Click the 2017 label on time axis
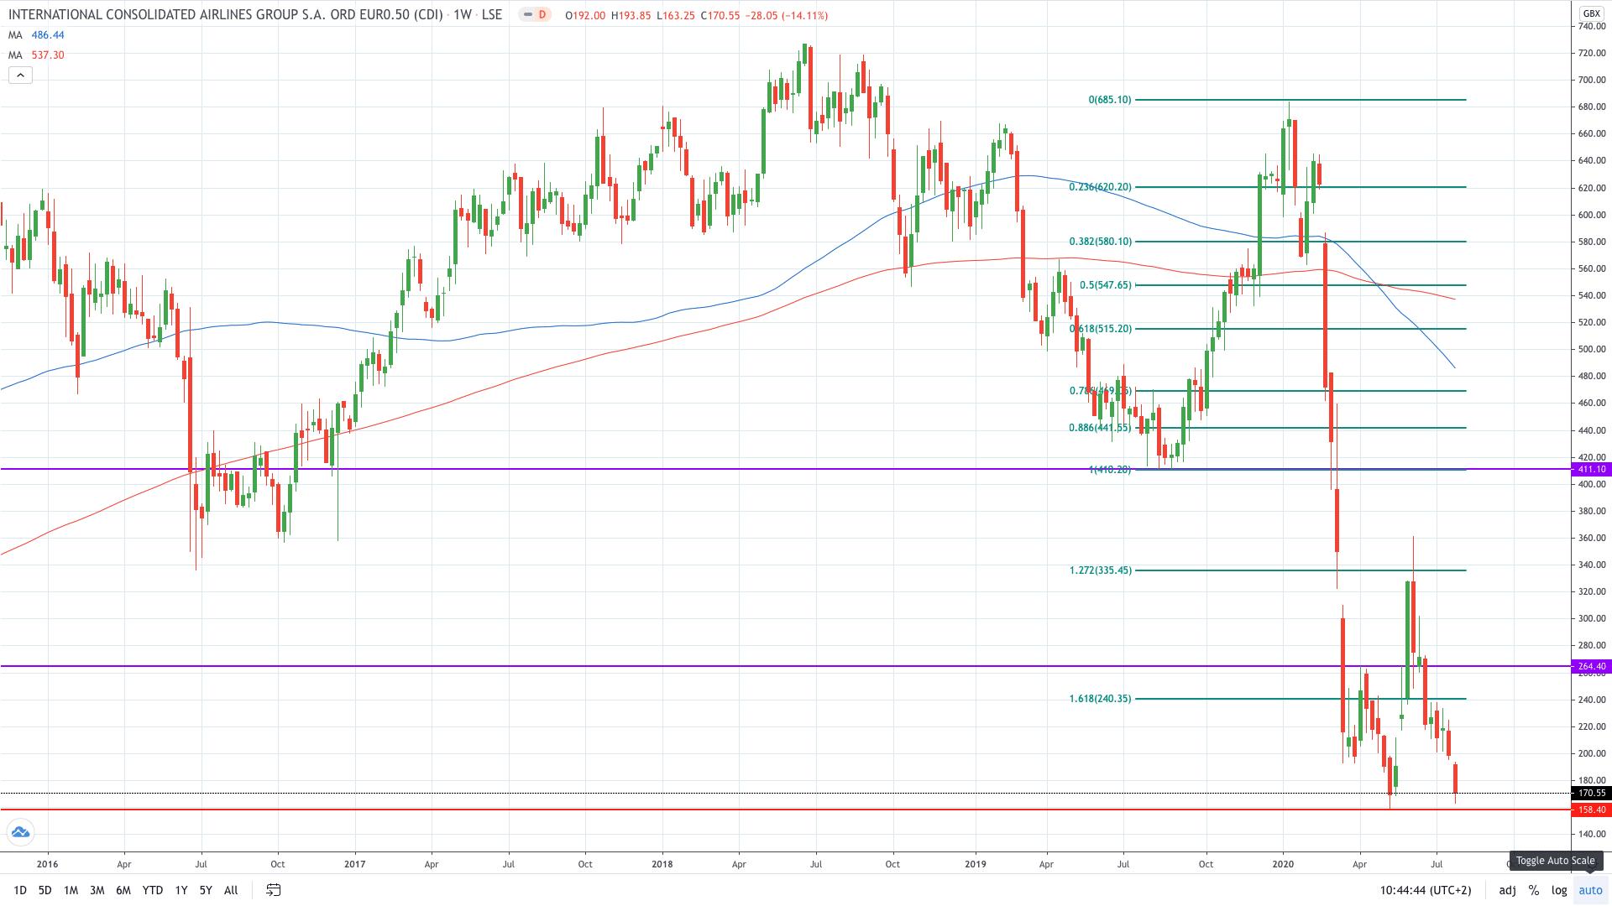The width and height of the screenshot is (1612, 906). 355,864
